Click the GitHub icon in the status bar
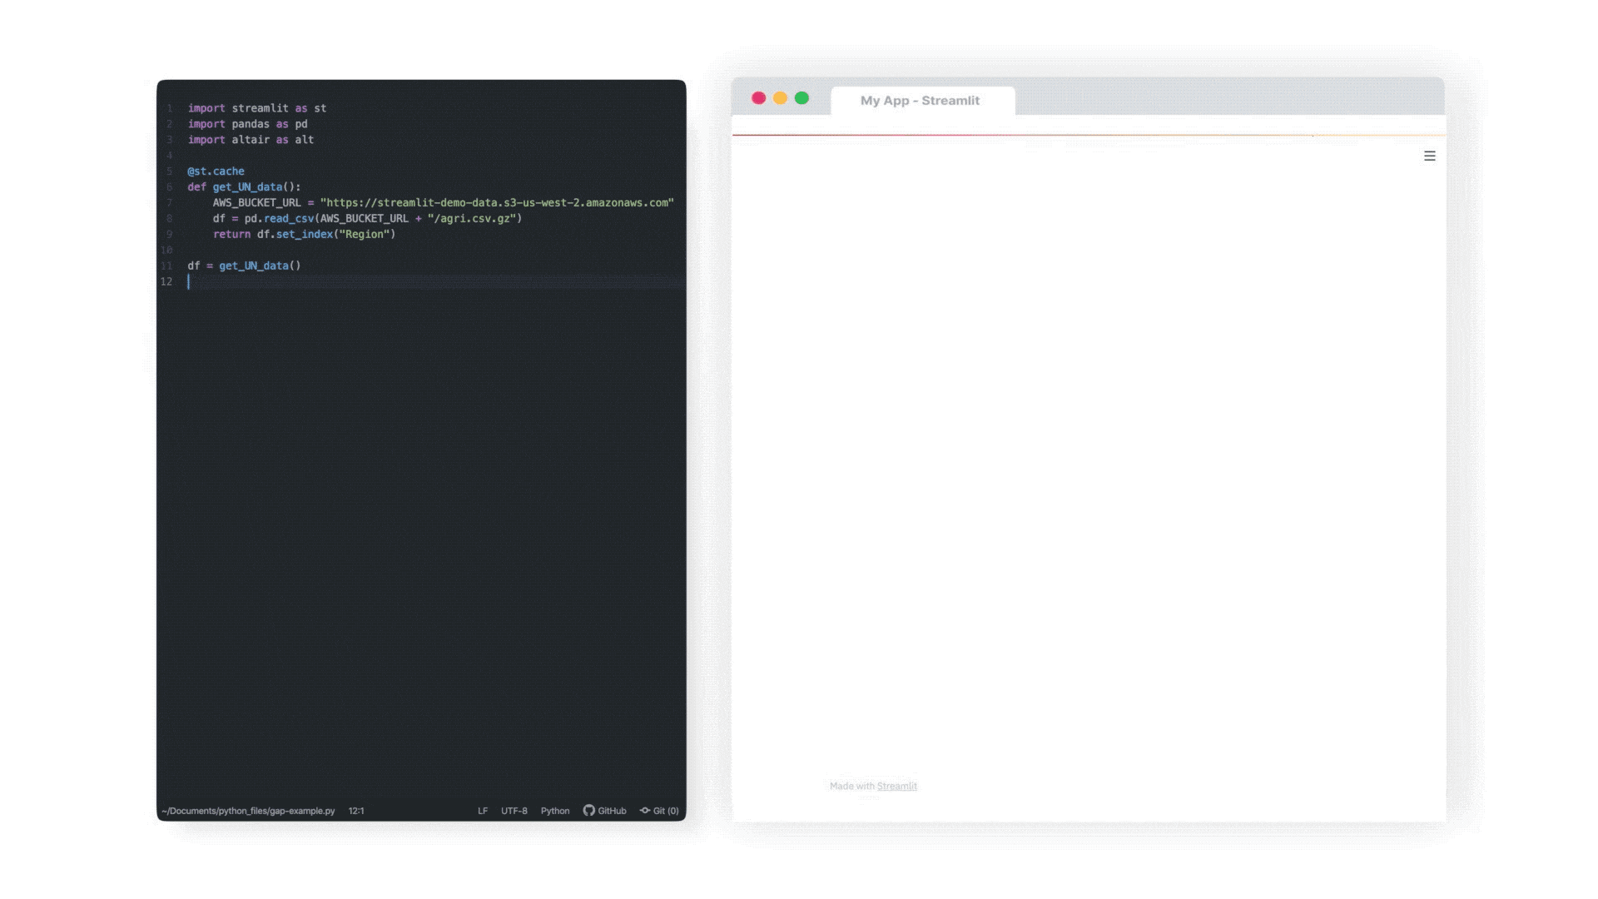The image size is (1598, 899). pyautogui.click(x=588, y=810)
